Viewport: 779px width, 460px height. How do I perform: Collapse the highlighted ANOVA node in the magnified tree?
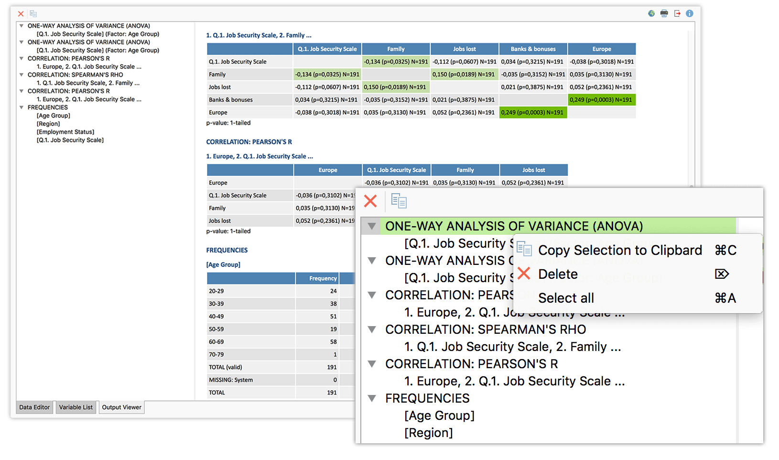pos(372,226)
